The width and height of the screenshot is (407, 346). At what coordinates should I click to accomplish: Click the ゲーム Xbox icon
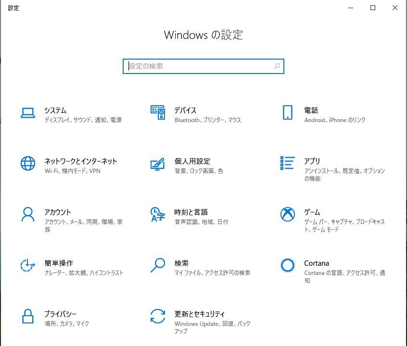point(288,214)
